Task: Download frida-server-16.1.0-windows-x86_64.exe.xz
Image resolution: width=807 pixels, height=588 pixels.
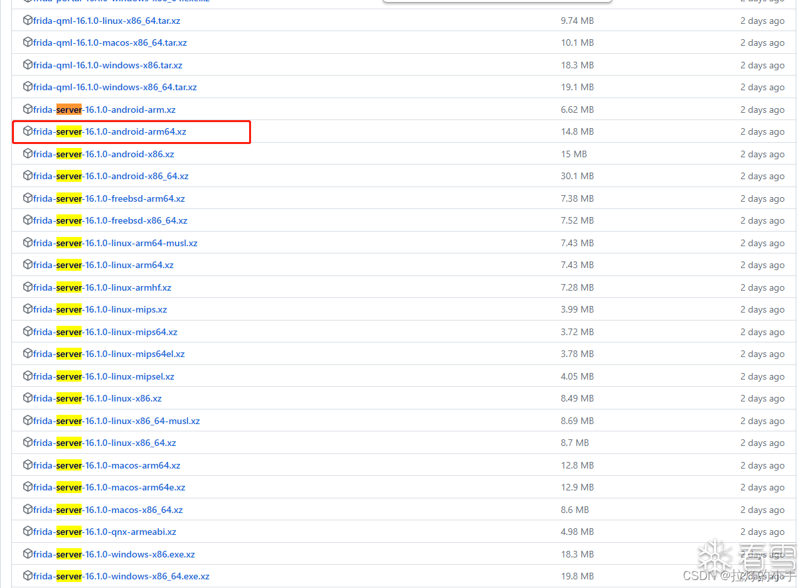Action: click(122, 576)
